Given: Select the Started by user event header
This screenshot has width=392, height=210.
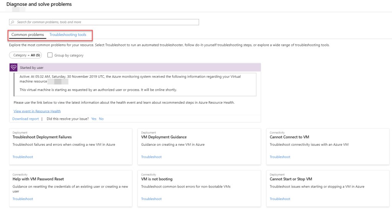Looking at the screenshot, I should [32, 68].
